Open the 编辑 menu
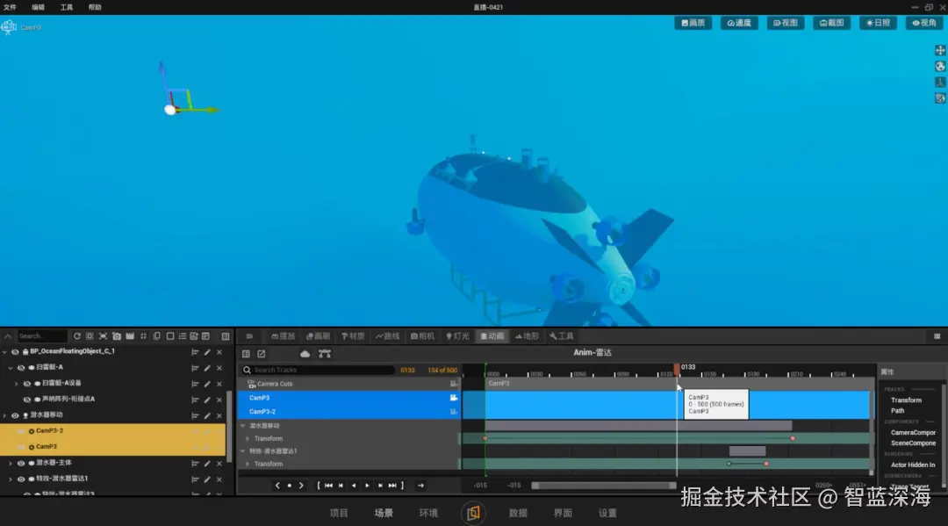The image size is (948, 526). (38, 7)
